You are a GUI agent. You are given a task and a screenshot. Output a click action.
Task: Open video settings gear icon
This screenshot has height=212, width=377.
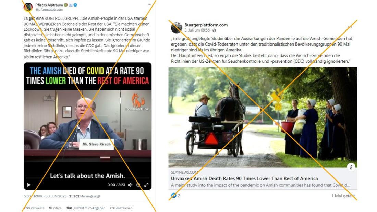[138, 185]
